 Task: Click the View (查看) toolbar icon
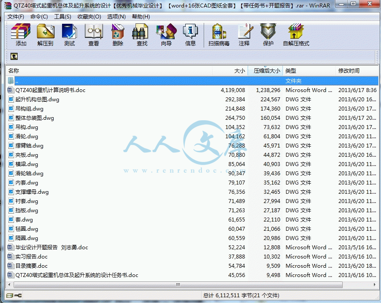(94, 31)
